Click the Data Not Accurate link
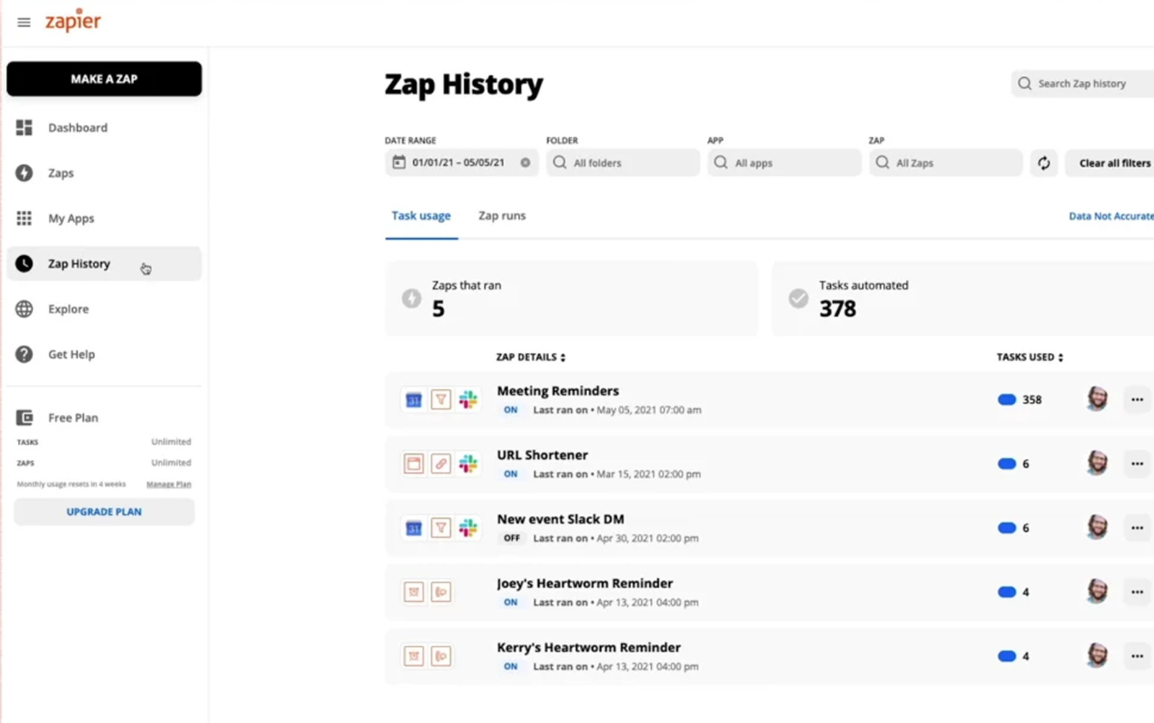Image resolution: width=1154 pixels, height=723 pixels. tap(1111, 216)
